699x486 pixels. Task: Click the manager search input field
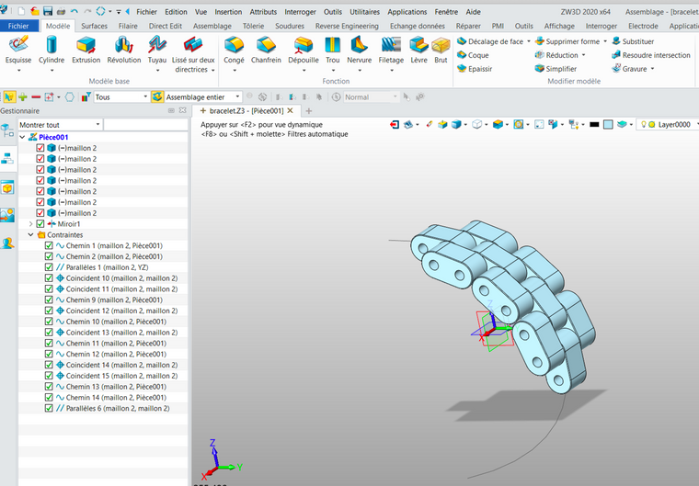[x=145, y=125]
